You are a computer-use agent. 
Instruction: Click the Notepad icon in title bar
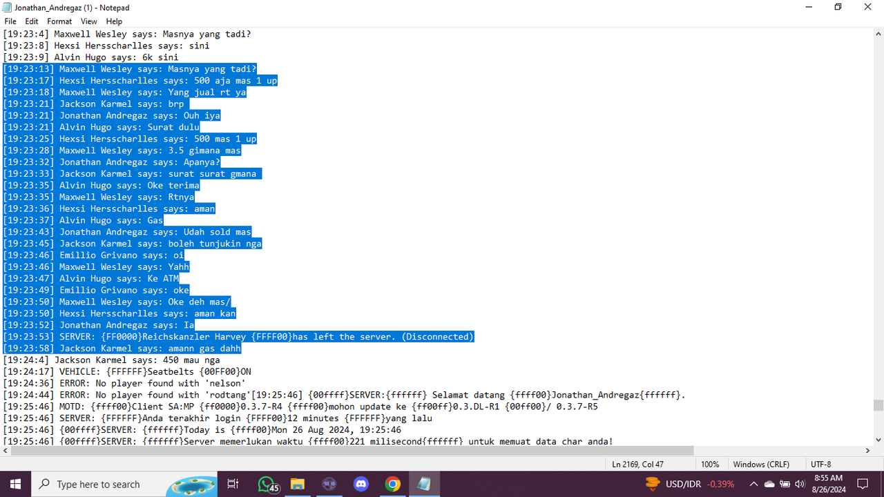[7, 8]
